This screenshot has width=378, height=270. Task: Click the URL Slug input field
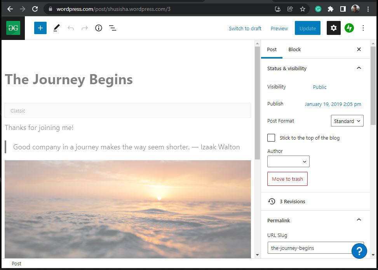pos(315,248)
